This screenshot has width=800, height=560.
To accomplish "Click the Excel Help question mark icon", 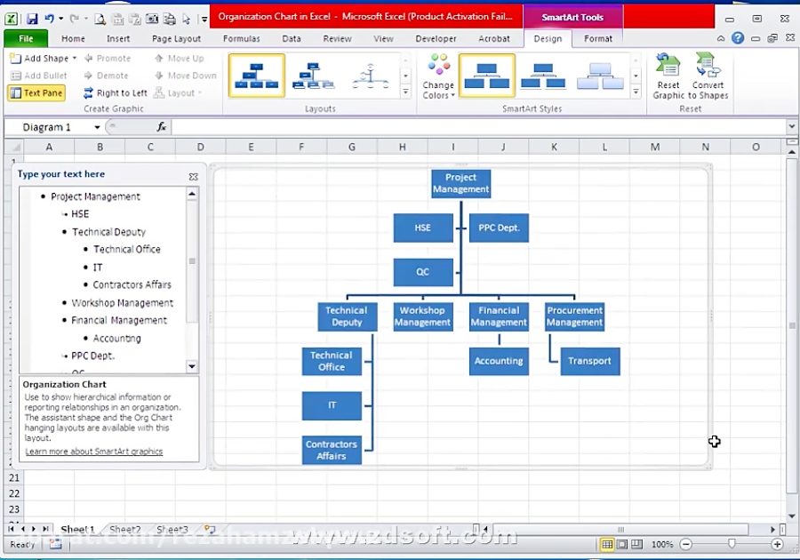I will point(738,38).
